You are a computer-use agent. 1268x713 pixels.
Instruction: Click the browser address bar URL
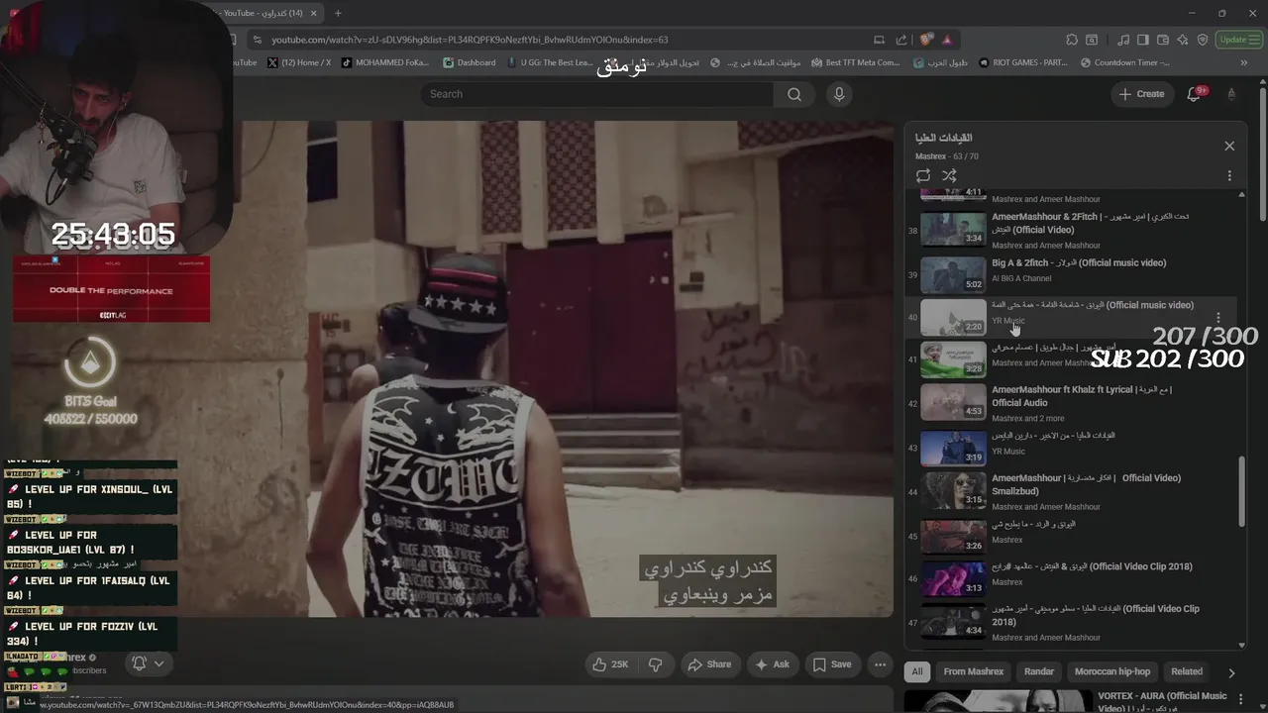(470, 40)
